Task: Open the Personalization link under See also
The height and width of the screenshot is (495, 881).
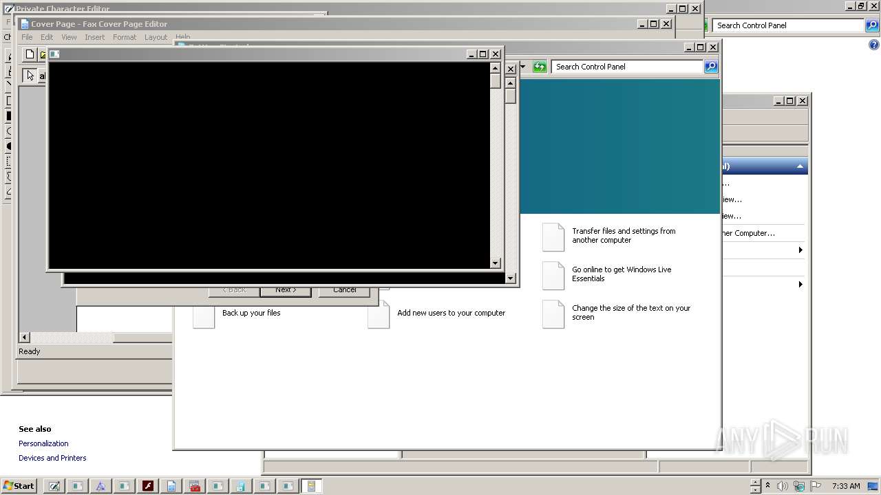Action: [x=43, y=443]
